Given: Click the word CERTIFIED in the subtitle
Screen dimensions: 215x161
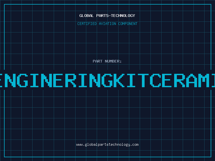Looking at the screenshot, I should [x=87, y=24].
